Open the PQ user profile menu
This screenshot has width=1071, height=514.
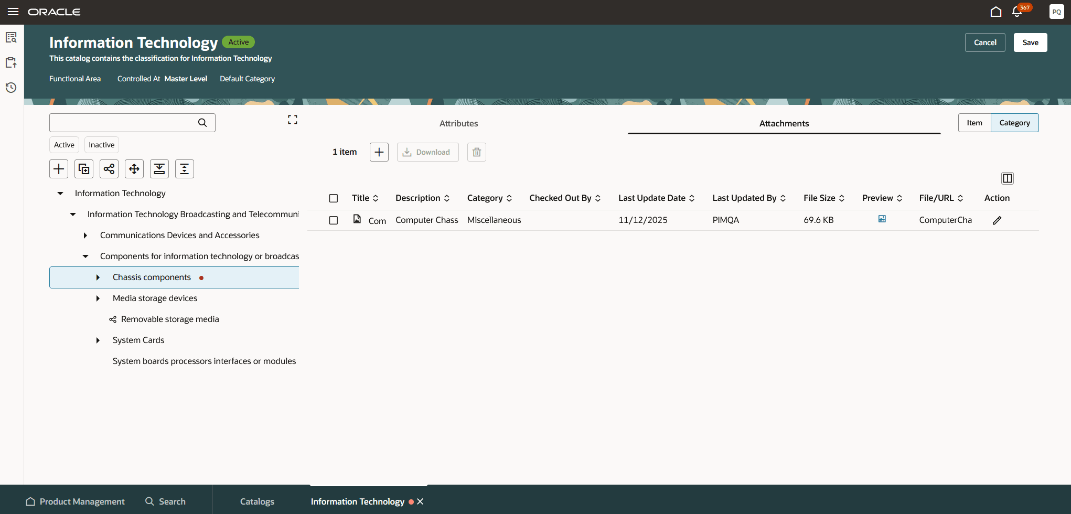[1056, 12]
